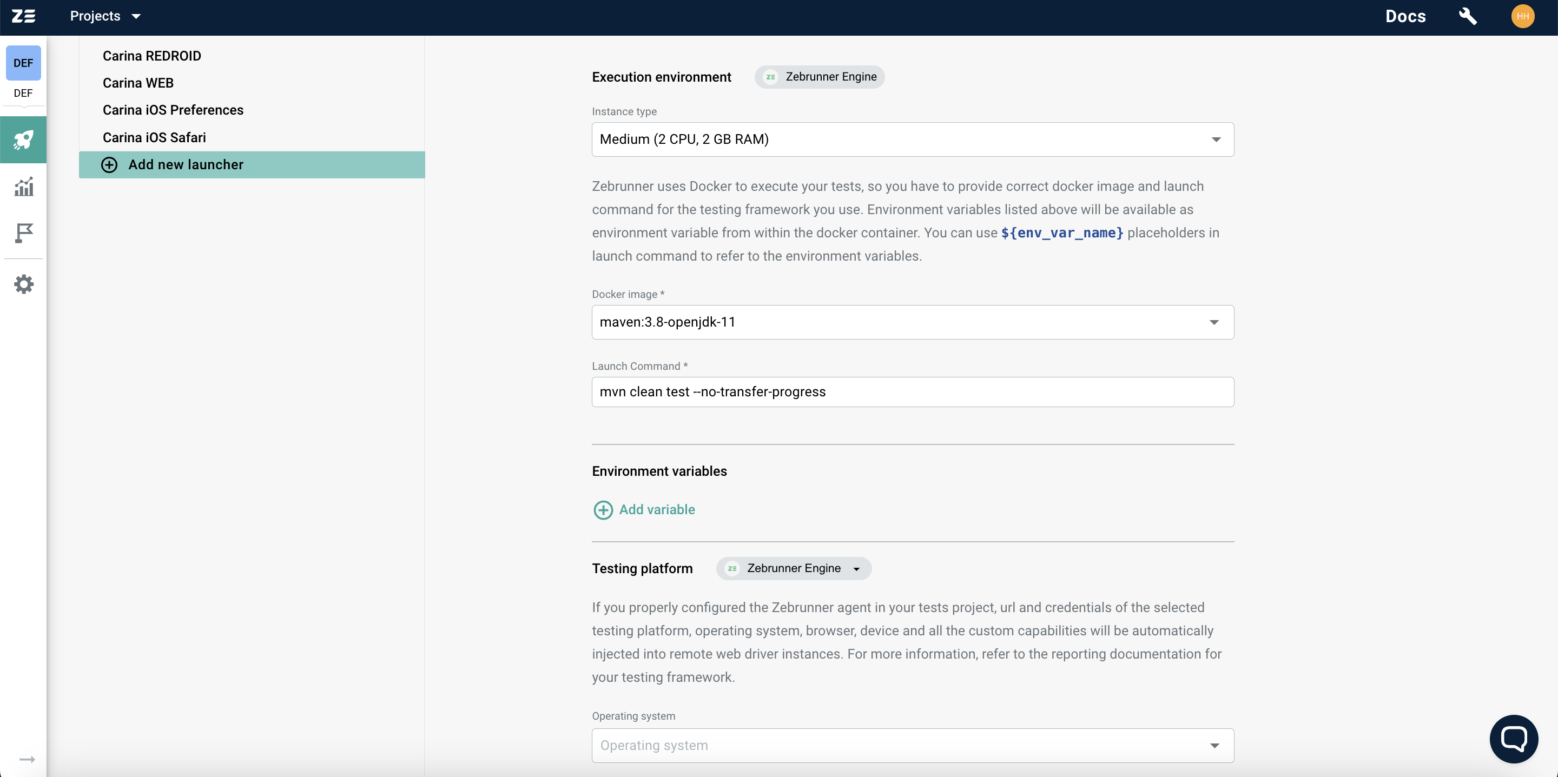Click the DEF label under project badge
The height and width of the screenshot is (777, 1558).
click(x=23, y=93)
